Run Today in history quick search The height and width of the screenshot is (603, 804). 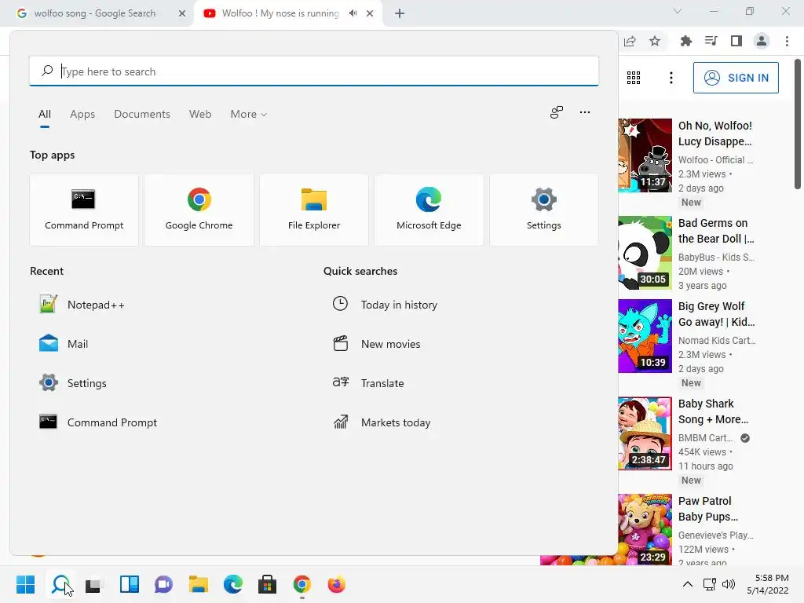tap(385, 305)
